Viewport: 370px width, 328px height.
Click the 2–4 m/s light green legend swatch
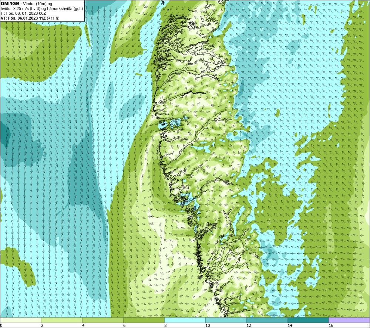(61, 320)
